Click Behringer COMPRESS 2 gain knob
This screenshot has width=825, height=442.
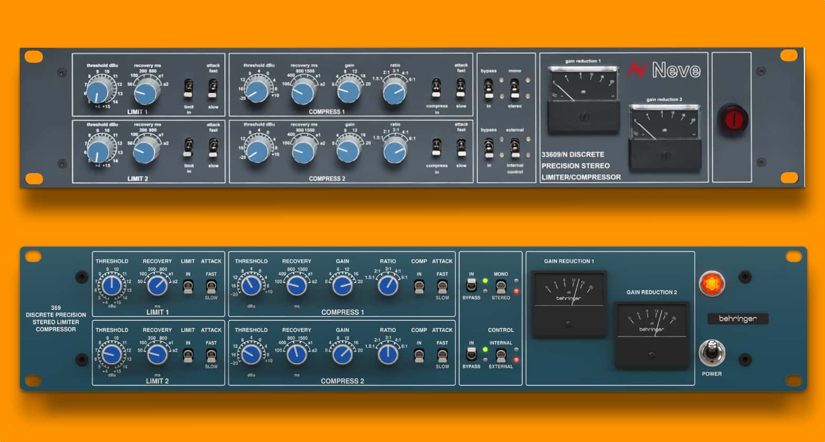click(x=343, y=355)
